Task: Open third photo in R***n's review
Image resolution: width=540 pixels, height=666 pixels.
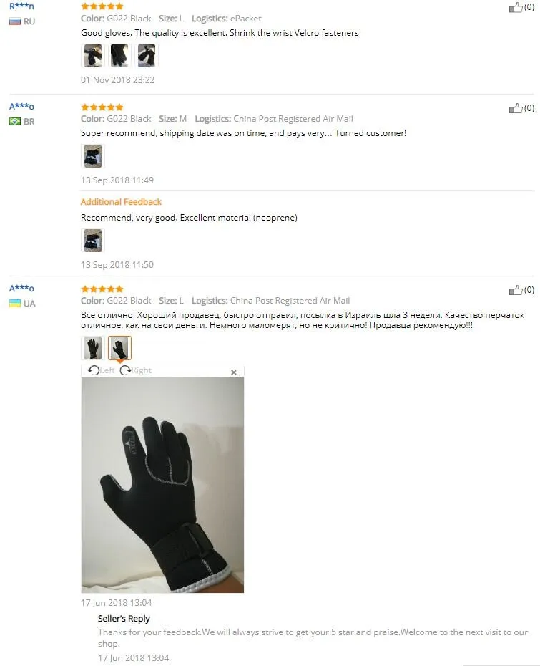Action: [x=147, y=56]
